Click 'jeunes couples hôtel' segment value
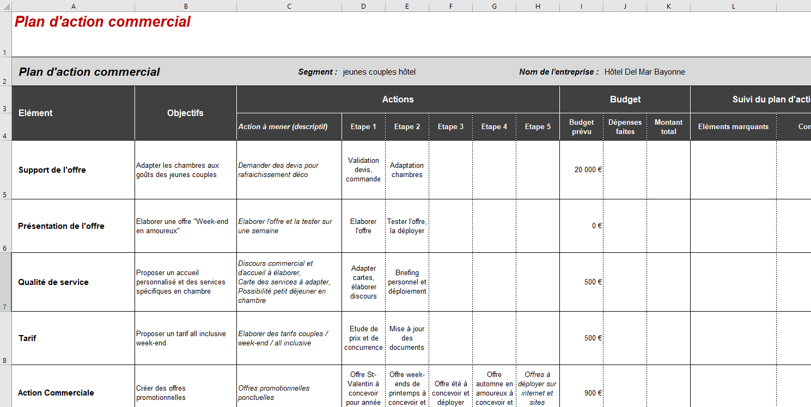Image resolution: width=811 pixels, height=407 pixels. [x=379, y=72]
